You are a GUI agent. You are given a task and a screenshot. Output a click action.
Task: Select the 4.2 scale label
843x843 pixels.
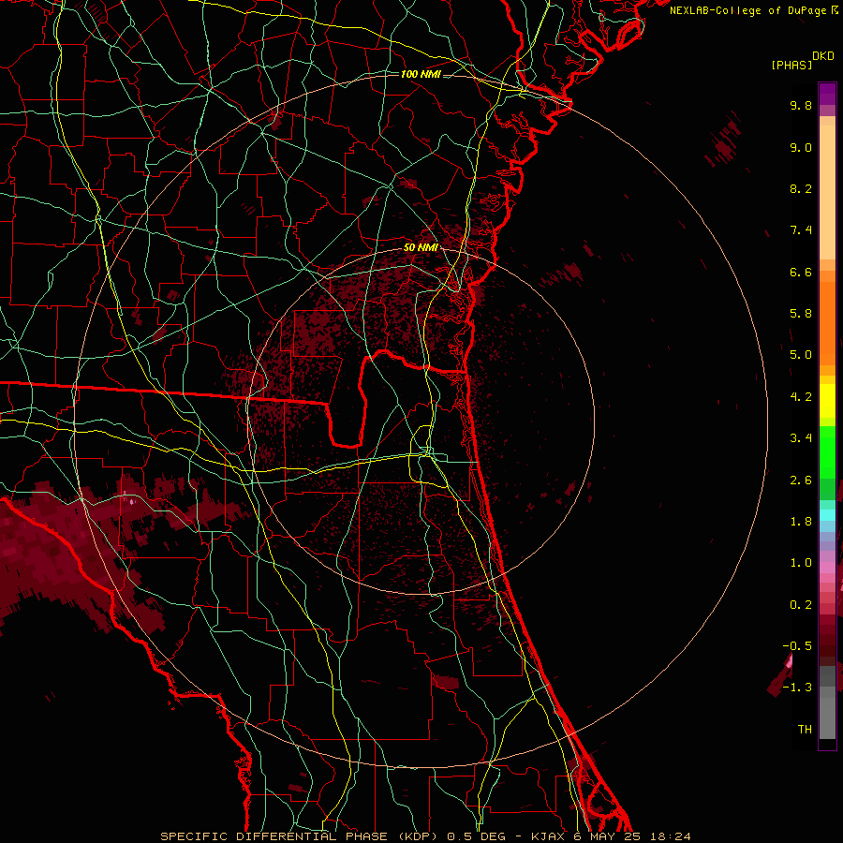[x=801, y=397]
